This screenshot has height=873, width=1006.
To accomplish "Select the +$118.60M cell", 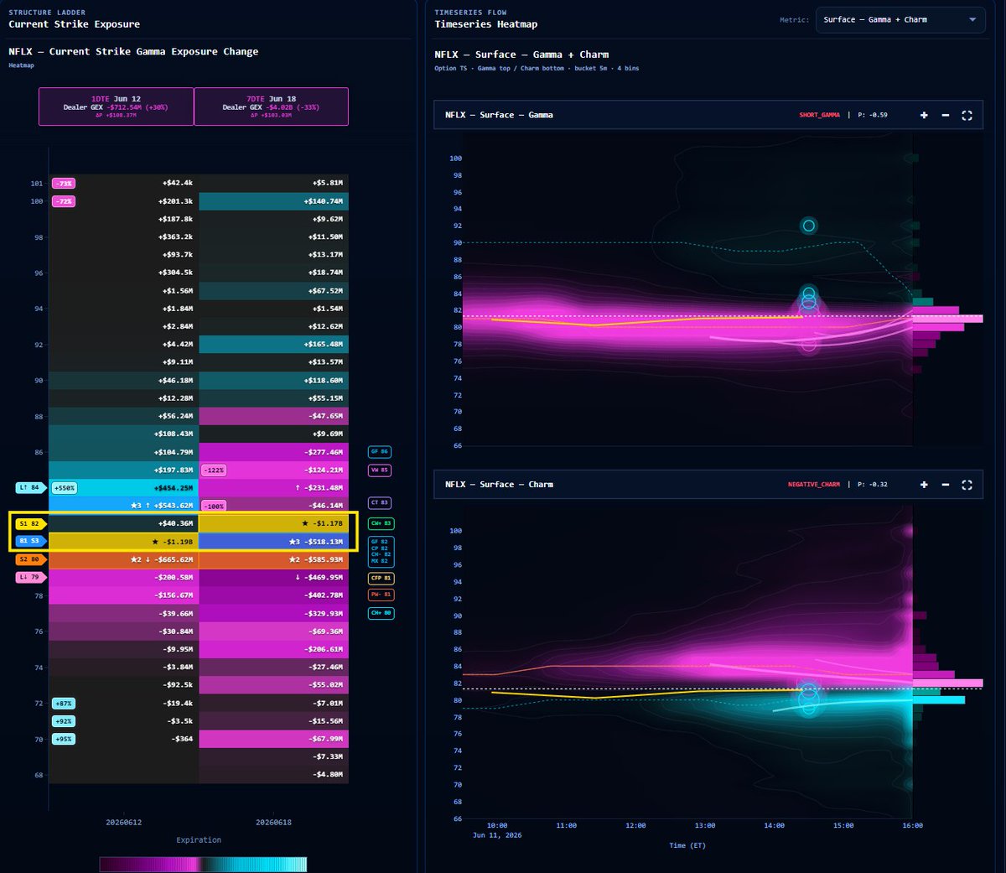I will [x=273, y=380].
